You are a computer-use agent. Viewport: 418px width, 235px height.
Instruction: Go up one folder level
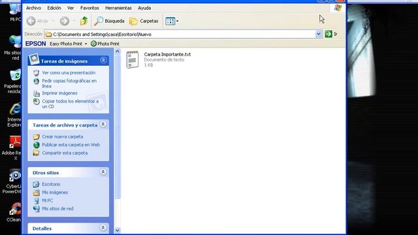click(84, 21)
